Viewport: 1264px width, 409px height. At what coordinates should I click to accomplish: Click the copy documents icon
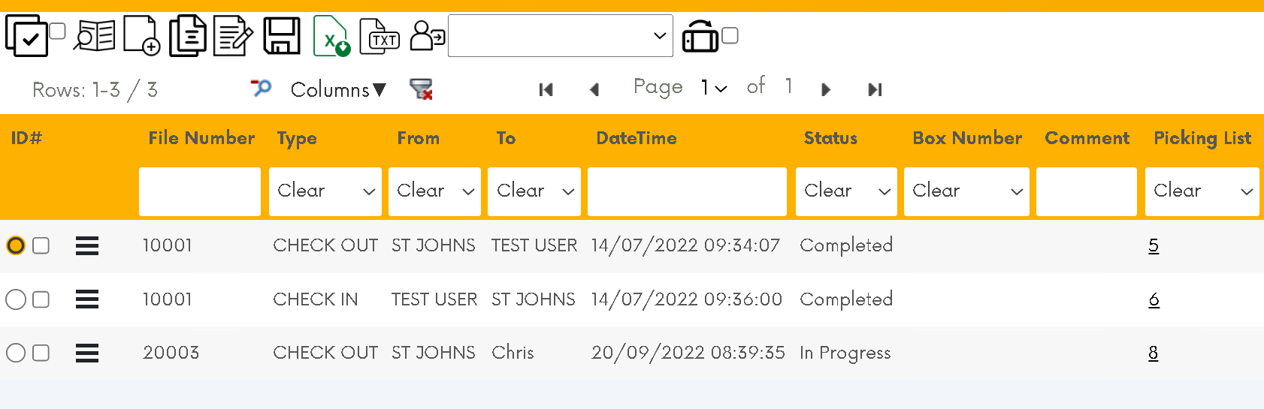click(x=187, y=36)
